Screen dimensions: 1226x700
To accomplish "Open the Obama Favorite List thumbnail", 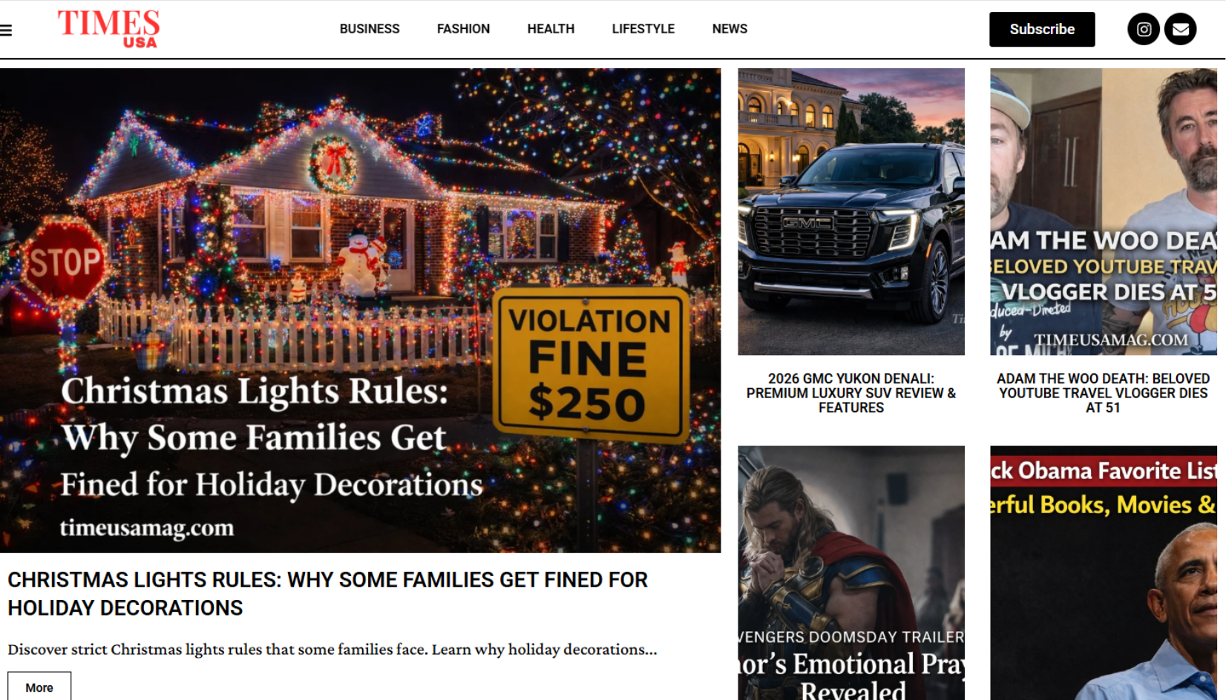I will point(1104,572).
